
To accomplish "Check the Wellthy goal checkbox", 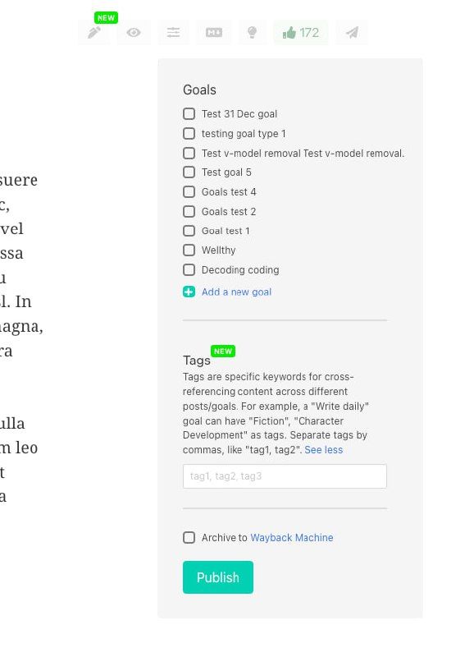I will pos(189,250).
